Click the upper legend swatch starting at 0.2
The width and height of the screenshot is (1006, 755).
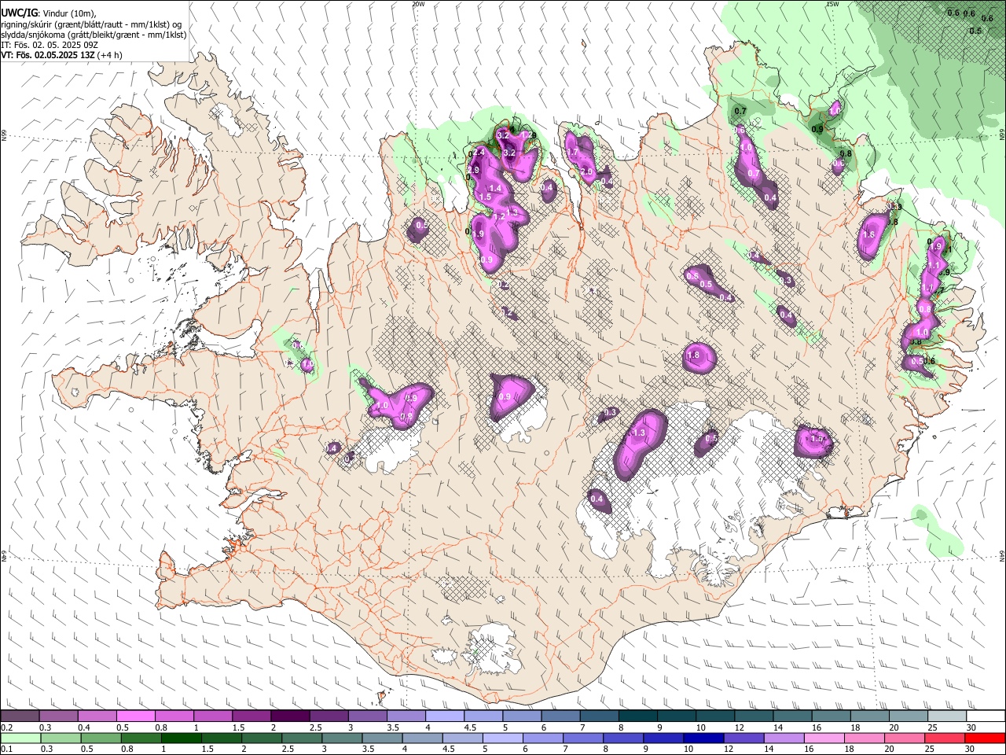click(x=20, y=716)
